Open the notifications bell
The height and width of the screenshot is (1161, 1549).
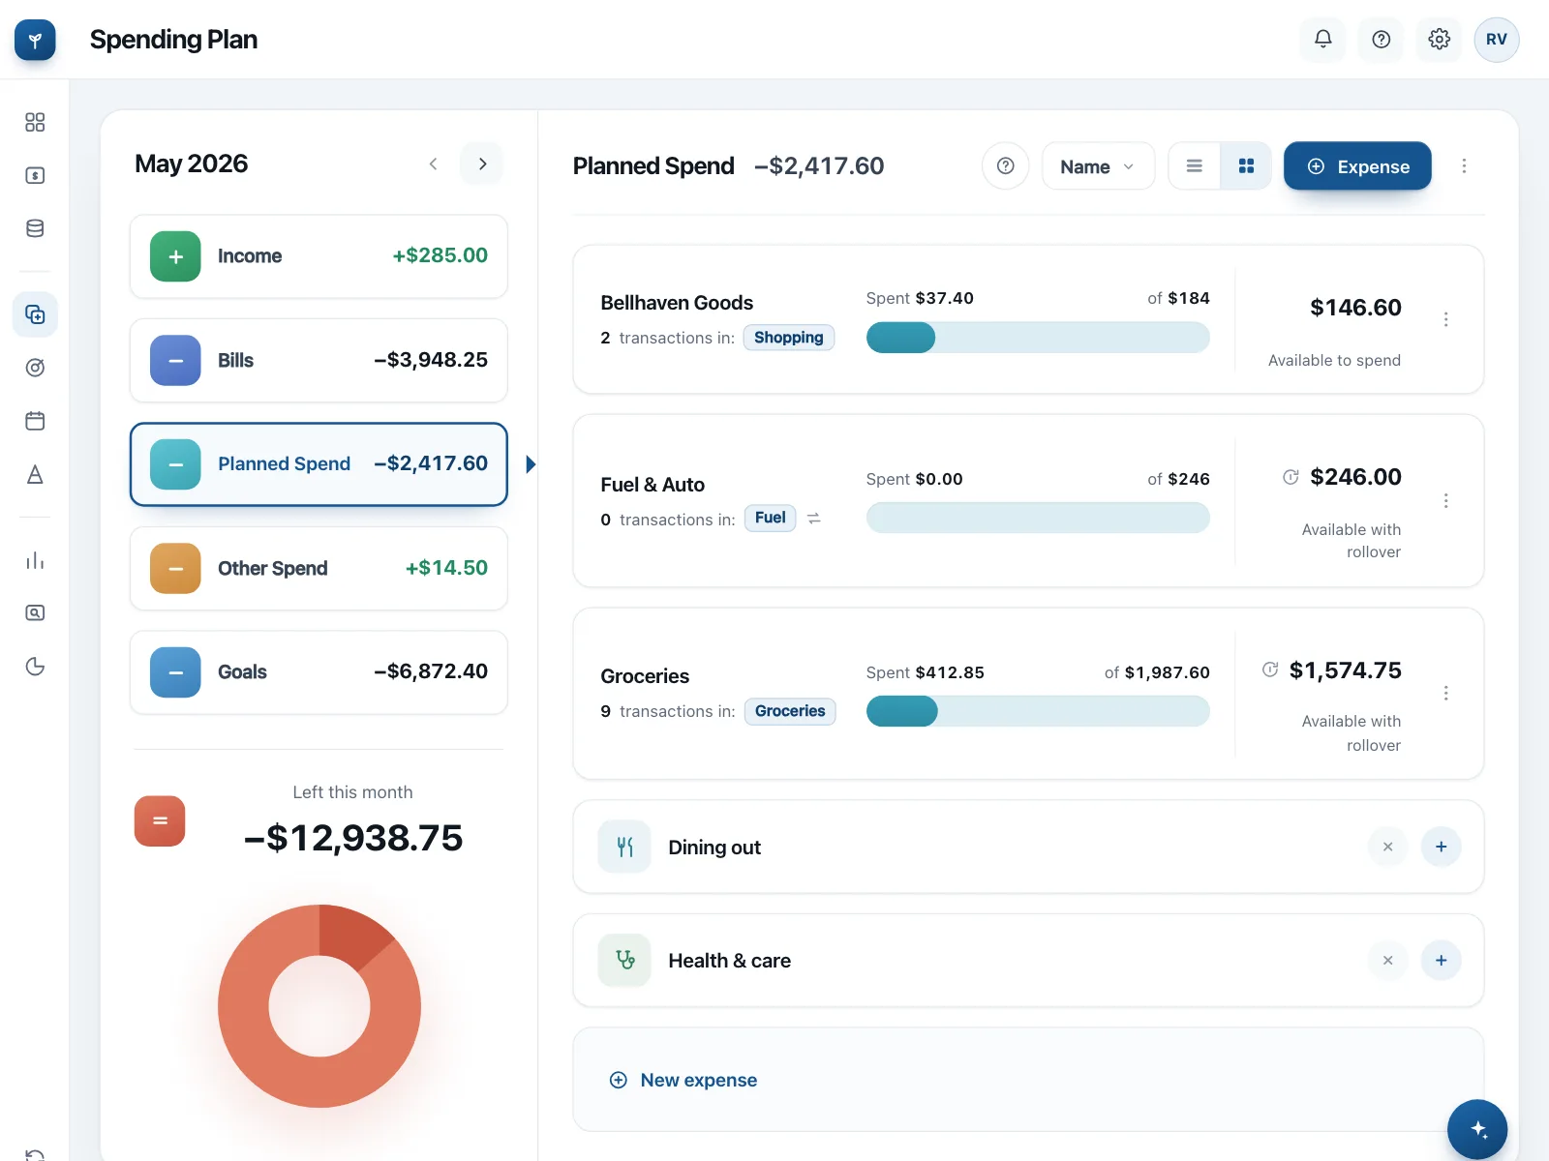[1322, 39]
